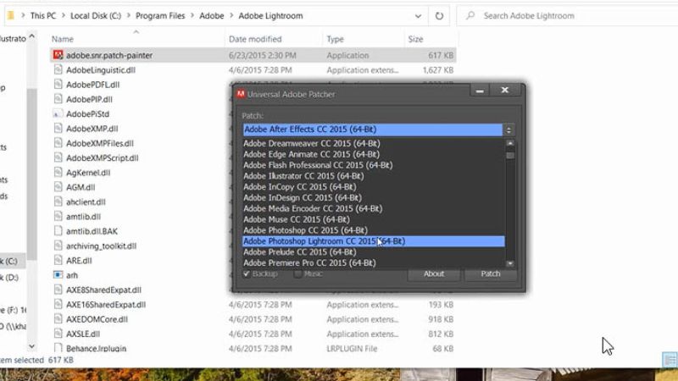Choose Adobe Photoshop CC 2015 (64-Bit)

(373, 230)
